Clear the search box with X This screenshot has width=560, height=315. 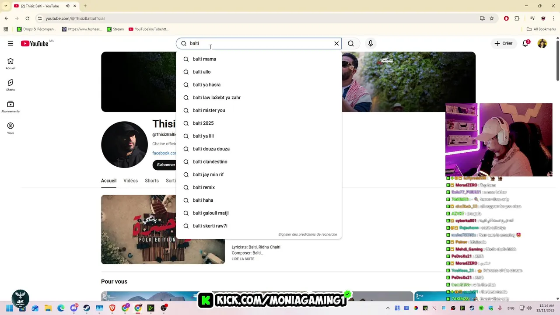coord(336,43)
